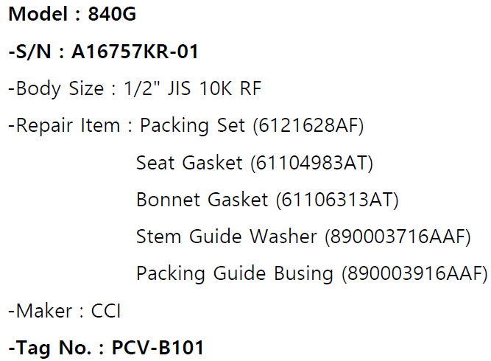491x361 pixels.
Task: Click the Packing Guide Busing text
Action: [235, 273]
